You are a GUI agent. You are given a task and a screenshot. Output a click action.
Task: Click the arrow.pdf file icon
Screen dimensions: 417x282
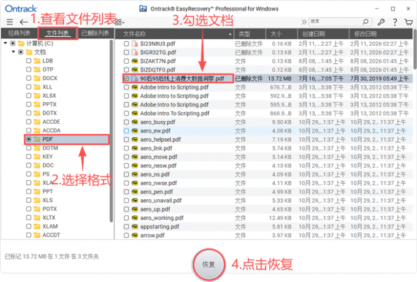135,235
